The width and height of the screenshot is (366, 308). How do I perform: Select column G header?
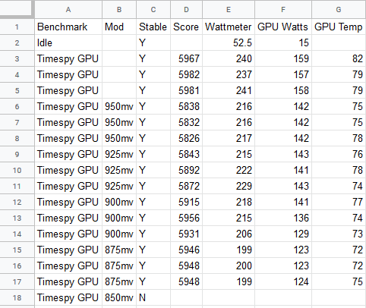tap(339, 9)
